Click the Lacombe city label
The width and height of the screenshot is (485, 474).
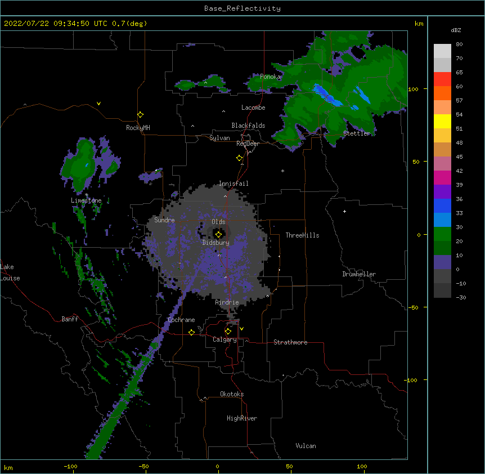[x=253, y=108]
